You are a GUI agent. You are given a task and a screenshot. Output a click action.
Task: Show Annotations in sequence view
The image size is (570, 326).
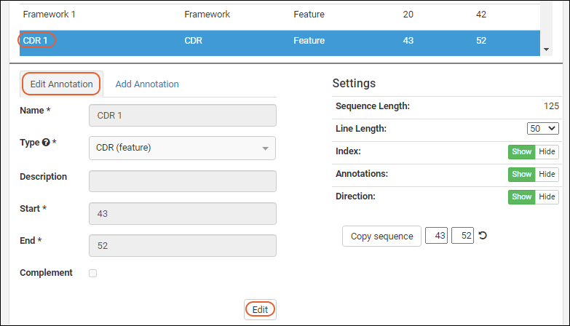[521, 175]
